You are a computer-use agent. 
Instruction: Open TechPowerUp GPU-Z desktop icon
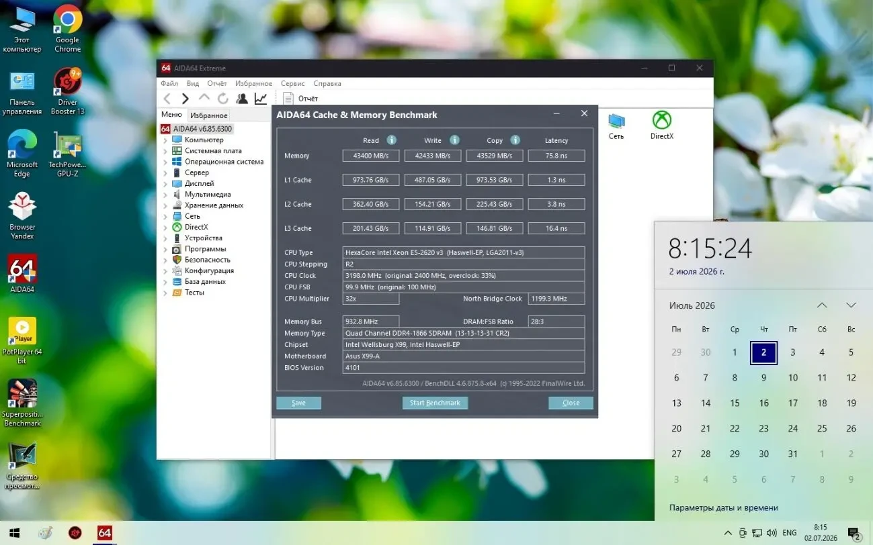[x=67, y=154]
